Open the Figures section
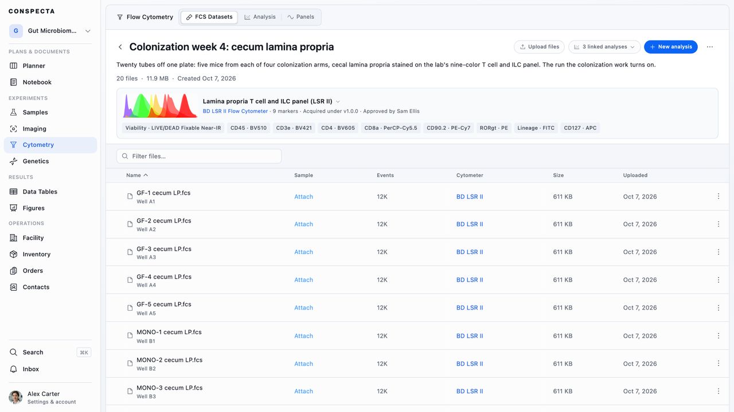 coord(50,208)
